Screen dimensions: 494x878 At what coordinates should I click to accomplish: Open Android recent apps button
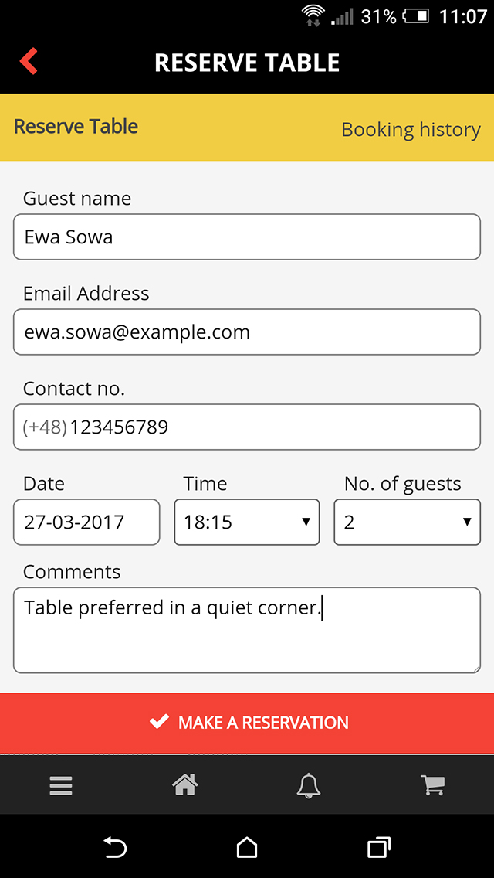378,848
